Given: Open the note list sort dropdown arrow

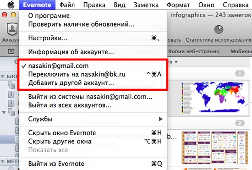Looking at the screenshot, I should pos(176,62).
